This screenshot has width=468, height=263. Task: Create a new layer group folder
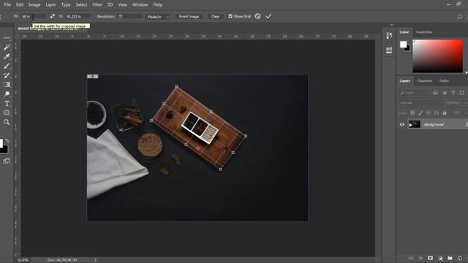click(450, 258)
